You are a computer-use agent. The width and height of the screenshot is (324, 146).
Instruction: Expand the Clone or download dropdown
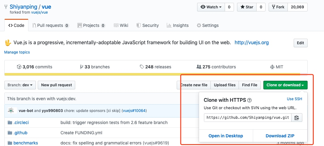pyautogui.click(x=285, y=85)
